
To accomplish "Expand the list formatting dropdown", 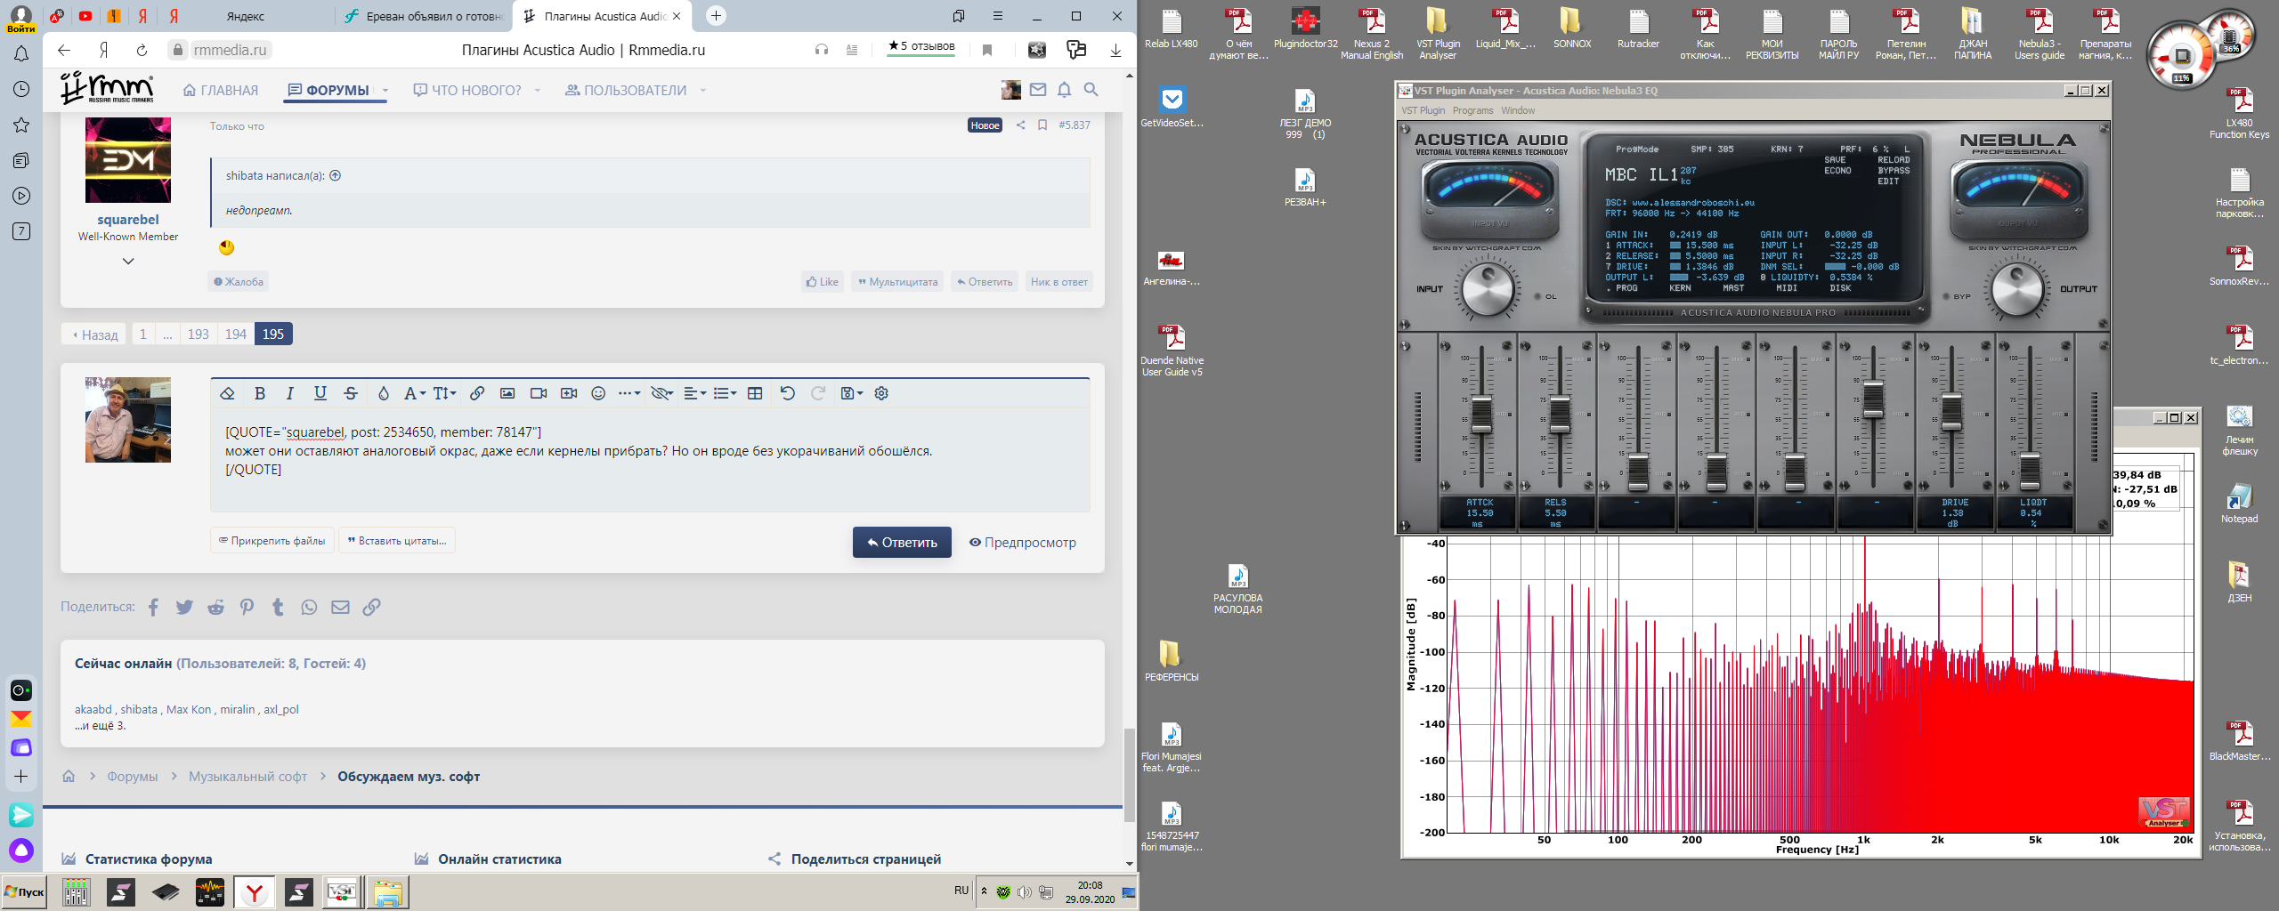I will pyautogui.click(x=725, y=393).
